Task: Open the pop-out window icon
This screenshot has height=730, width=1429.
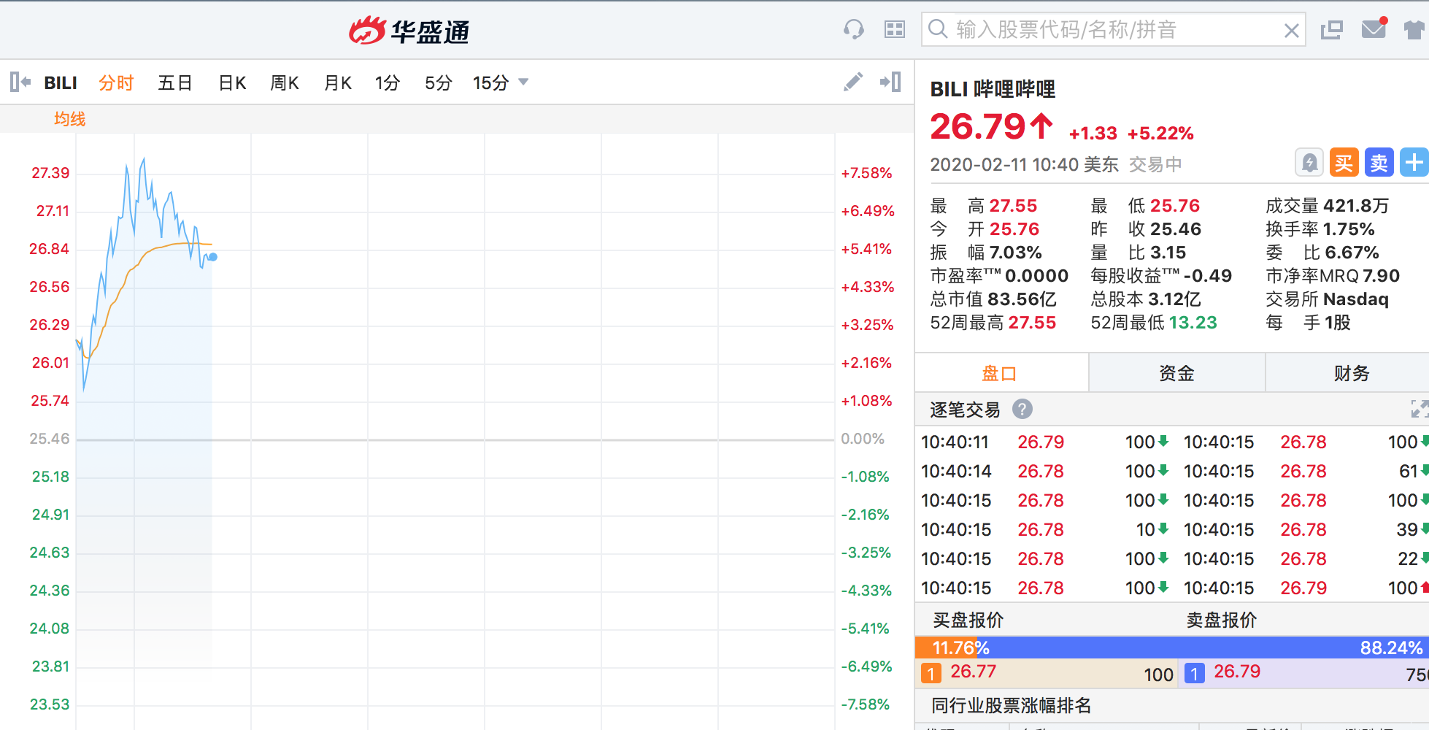Action: pyautogui.click(x=1331, y=30)
